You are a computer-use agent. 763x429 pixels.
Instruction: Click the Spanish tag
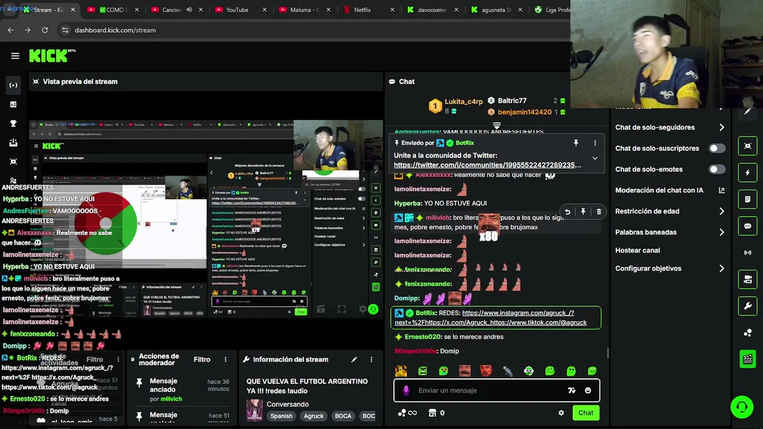click(x=281, y=416)
